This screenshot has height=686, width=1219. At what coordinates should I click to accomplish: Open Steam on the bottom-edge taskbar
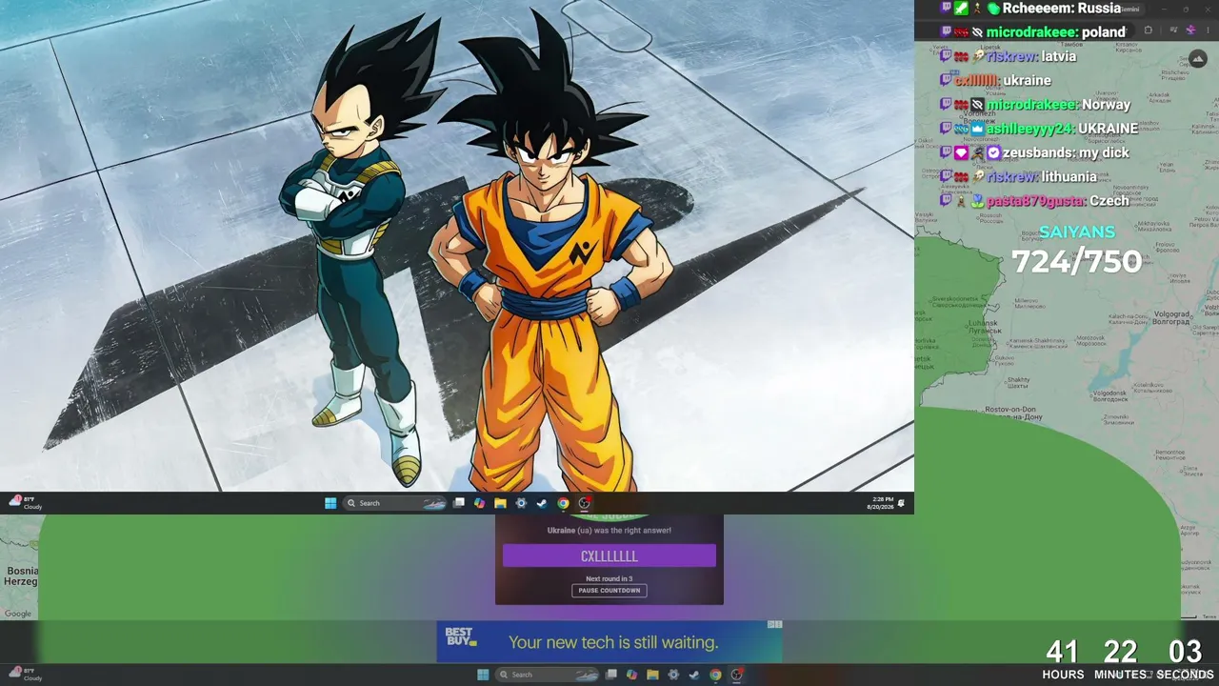694,675
